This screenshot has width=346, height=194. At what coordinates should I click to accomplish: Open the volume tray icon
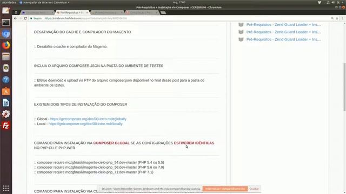(x=333, y=2)
